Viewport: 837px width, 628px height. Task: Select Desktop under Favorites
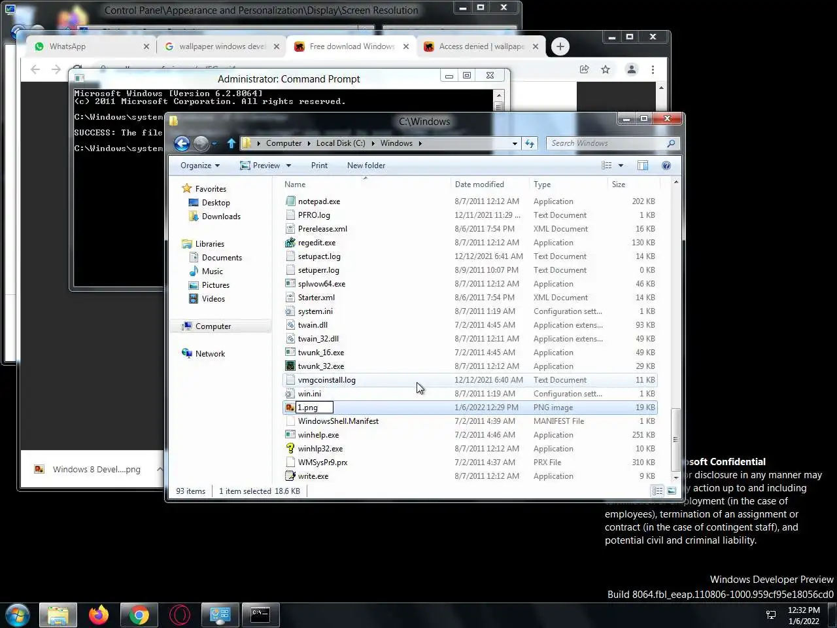pos(216,203)
